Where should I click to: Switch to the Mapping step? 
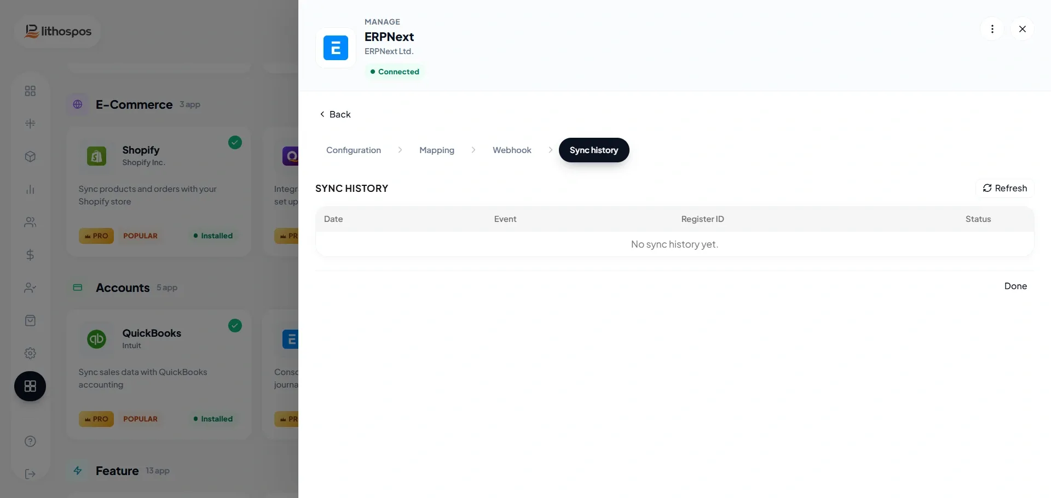point(437,150)
